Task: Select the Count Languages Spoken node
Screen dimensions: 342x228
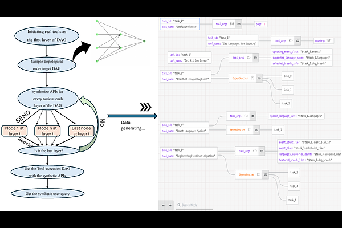Action: pyautogui.click(x=184, y=128)
